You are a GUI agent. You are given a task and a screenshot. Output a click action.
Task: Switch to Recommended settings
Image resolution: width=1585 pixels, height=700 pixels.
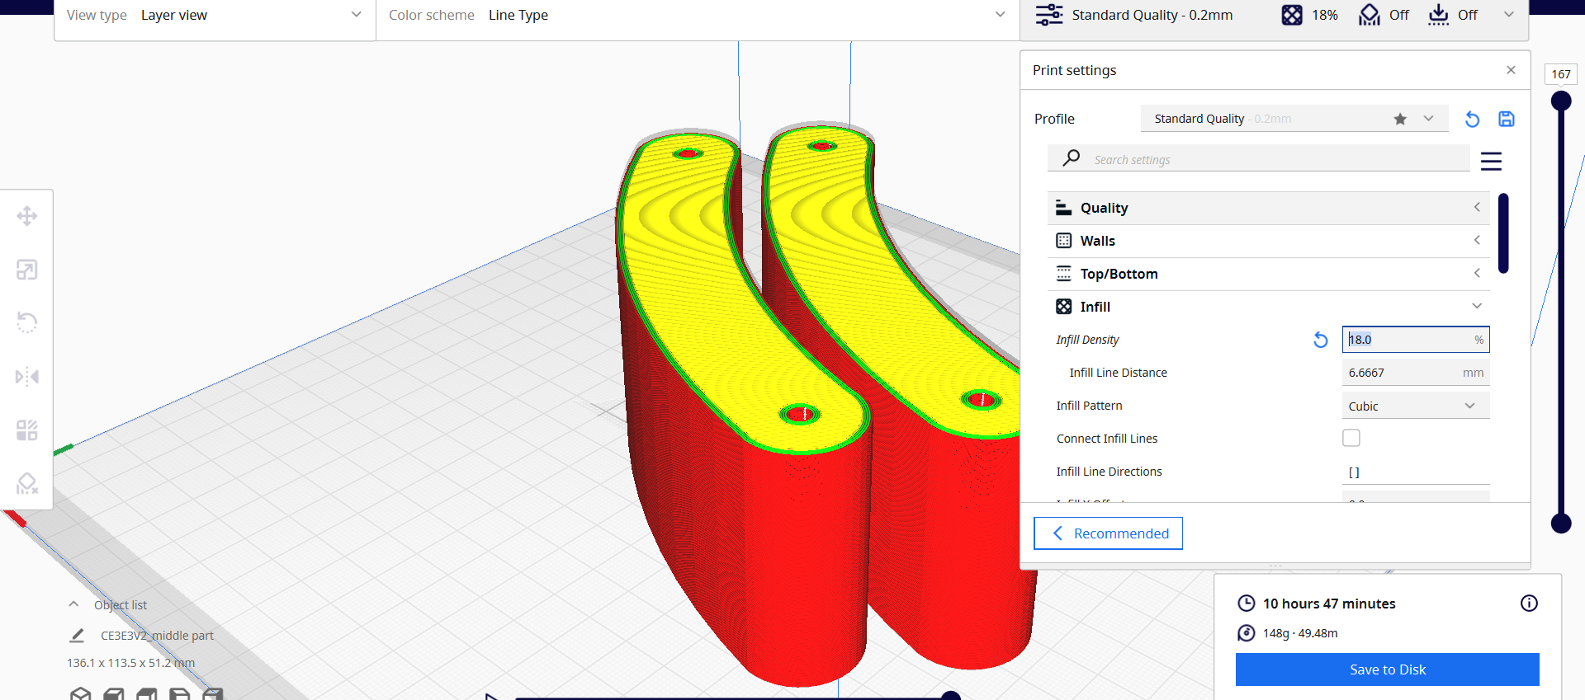point(1108,533)
